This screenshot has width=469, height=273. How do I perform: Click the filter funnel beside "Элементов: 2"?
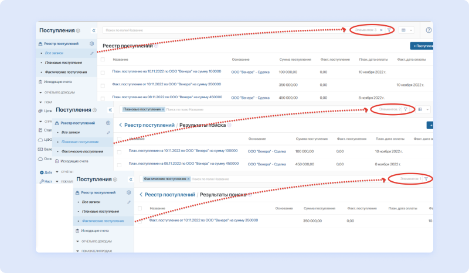click(x=405, y=109)
